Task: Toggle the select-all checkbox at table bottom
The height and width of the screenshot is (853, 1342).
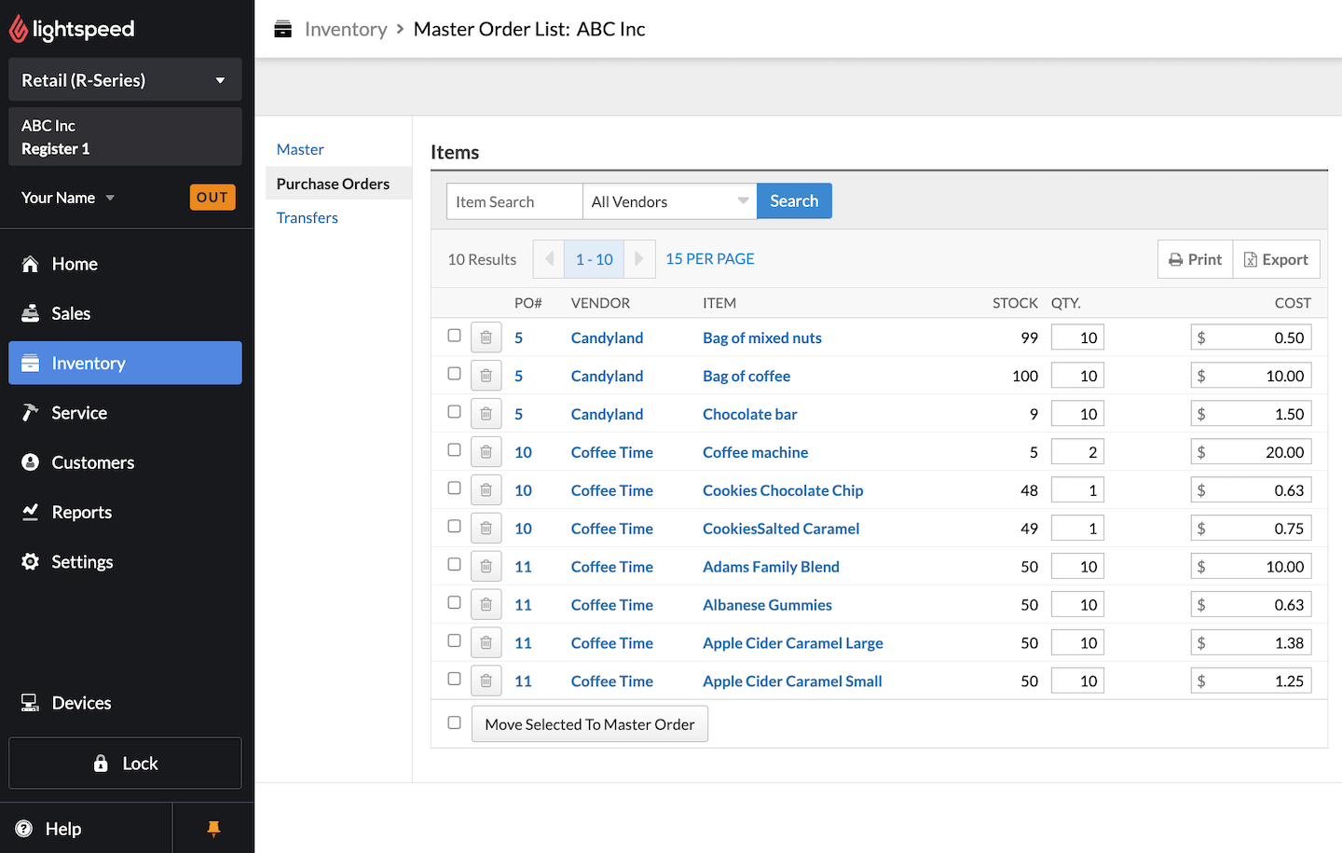Action: click(454, 722)
